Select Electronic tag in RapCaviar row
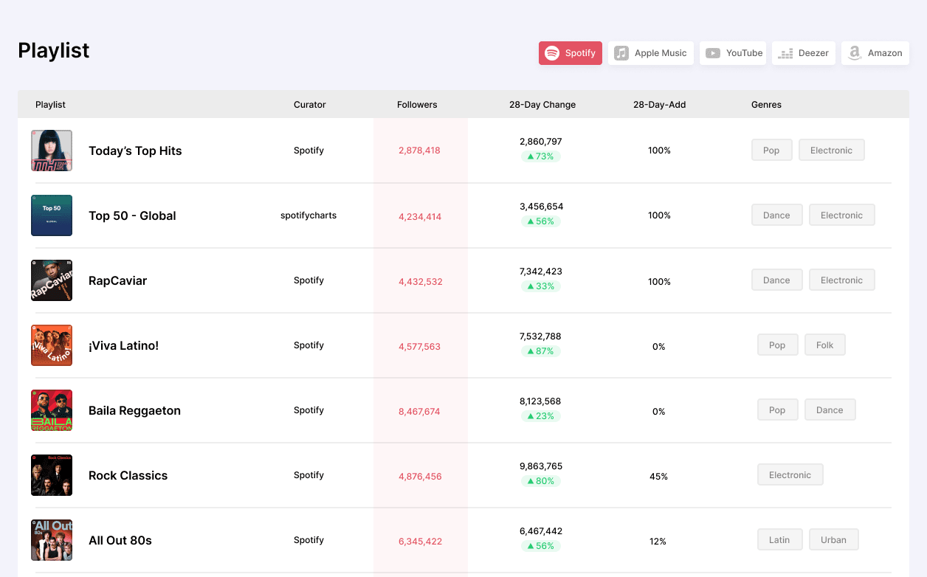 [841, 280]
